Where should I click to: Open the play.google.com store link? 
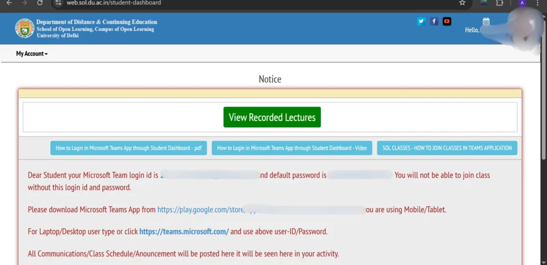(x=200, y=210)
